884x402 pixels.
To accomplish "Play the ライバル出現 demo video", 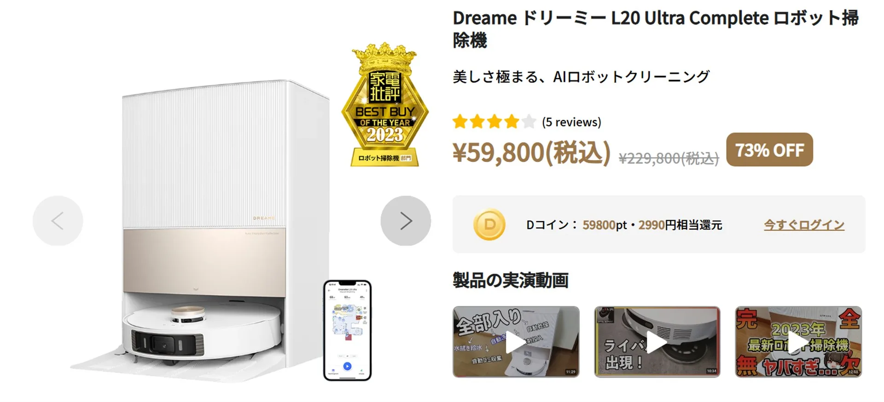I will pyautogui.click(x=657, y=342).
